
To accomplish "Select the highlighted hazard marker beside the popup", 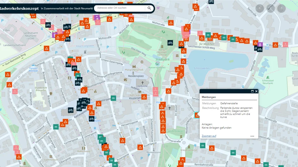I will click(197, 115).
